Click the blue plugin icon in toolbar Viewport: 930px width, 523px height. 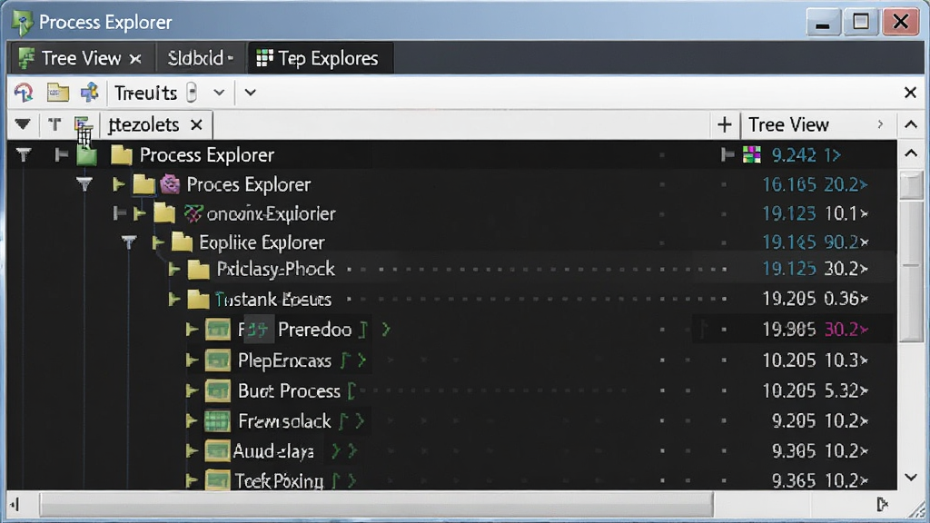pos(90,93)
